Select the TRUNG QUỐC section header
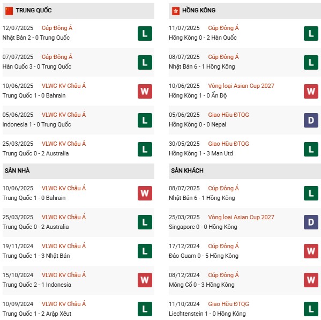The width and height of the screenshot is (321, 320). (78, 11)
